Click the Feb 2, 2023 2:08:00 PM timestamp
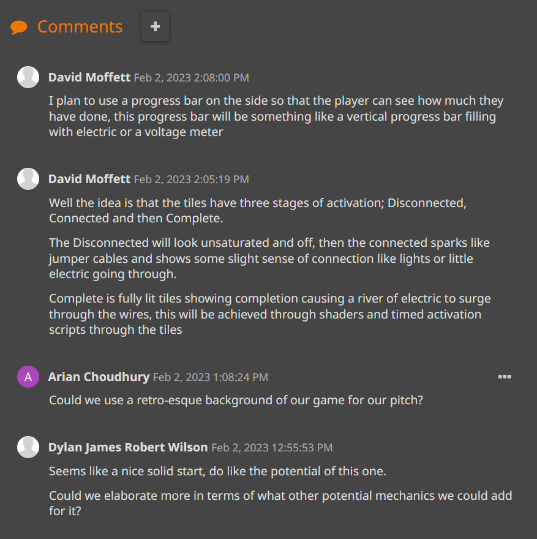The image size is (537, 539). click(x=192, y=78)
